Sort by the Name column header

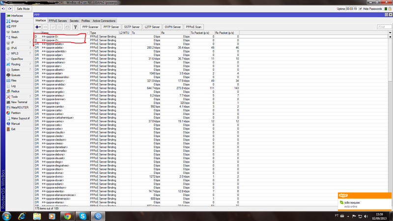pyautogui.click(x=65, y=33)
